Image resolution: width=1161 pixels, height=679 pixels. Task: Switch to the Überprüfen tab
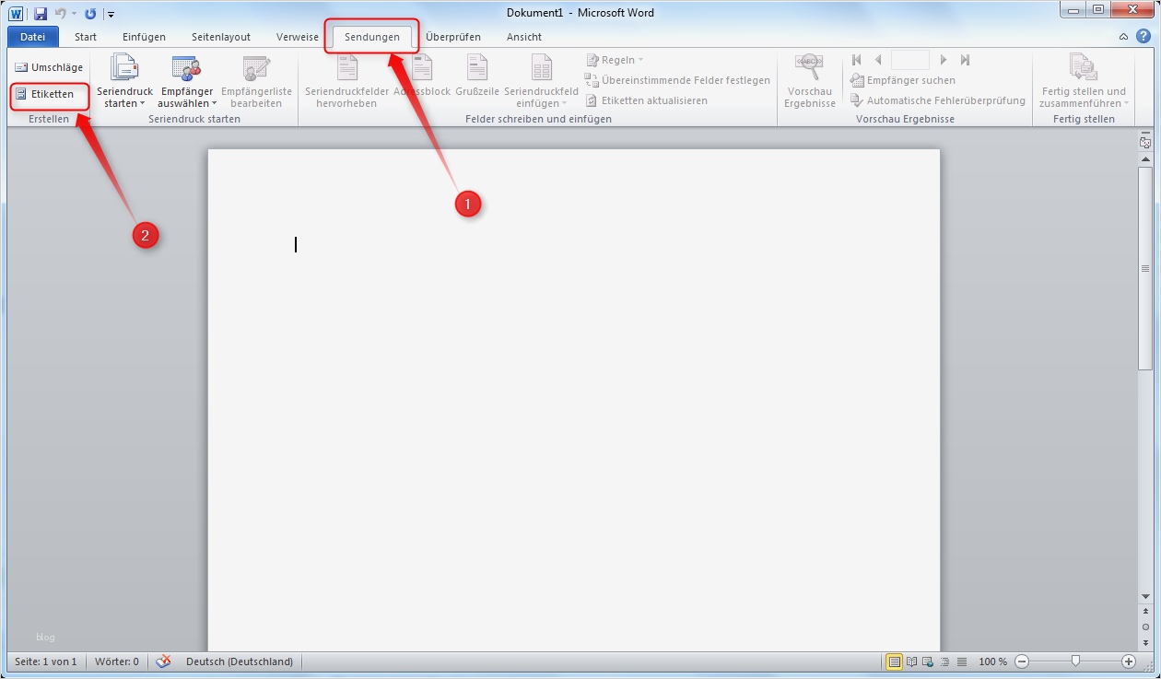click(x=453, y=37)
